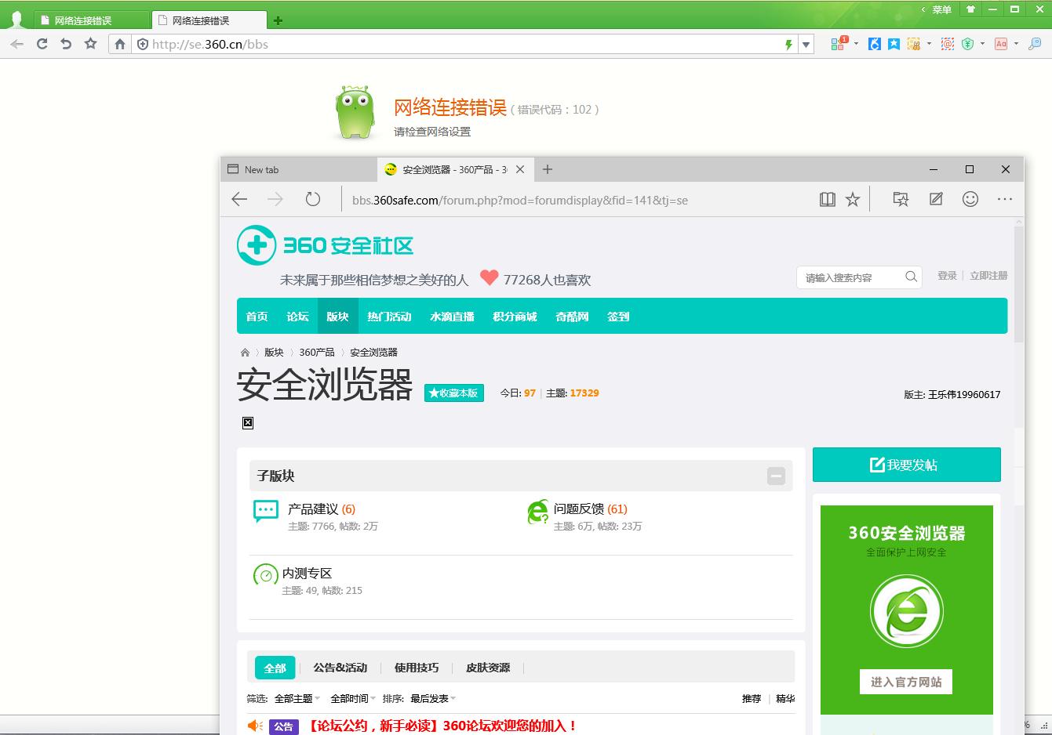This screenshot has width=1052, height=735.
Task: Open 积分商城 in forum navigation
Action: [x=515, y=317]
